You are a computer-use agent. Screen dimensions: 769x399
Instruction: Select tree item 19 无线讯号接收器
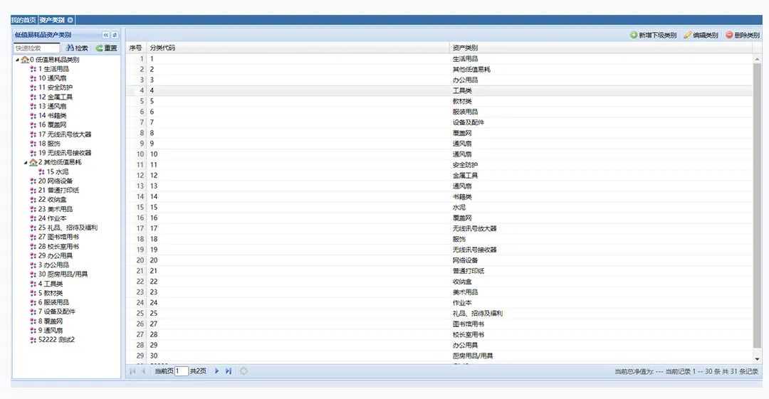click(65, 153)
